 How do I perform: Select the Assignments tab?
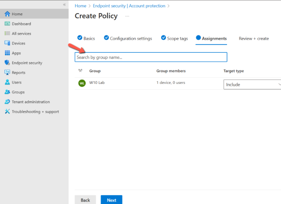point(211,38)
